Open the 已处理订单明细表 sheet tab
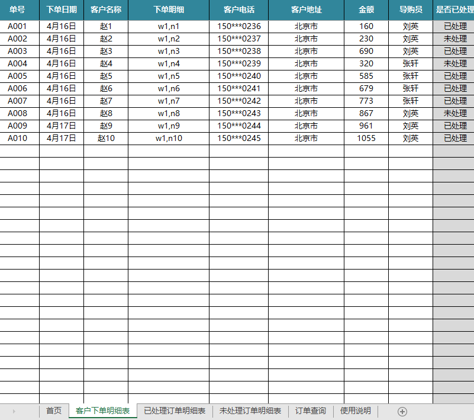The image size is (474, 420). click(x=175, y=411)
